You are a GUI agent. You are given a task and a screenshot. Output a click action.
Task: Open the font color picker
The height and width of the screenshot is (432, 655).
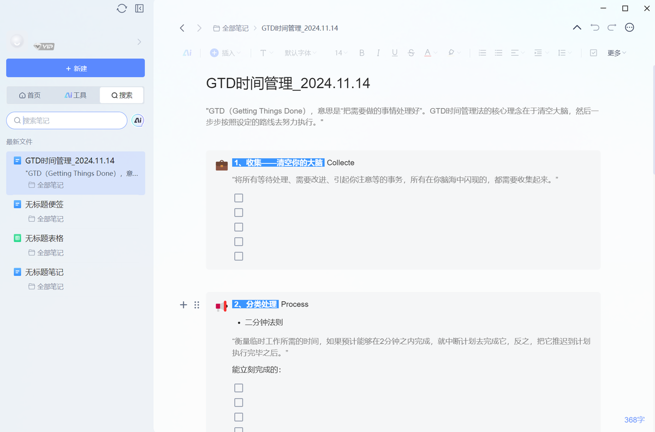431,53
